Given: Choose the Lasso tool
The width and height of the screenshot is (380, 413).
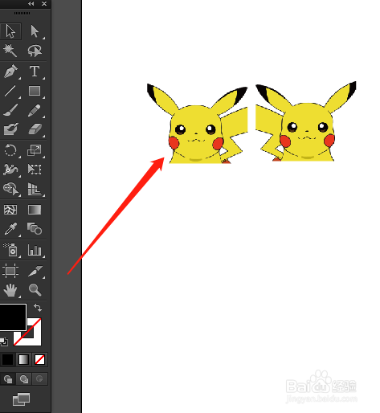Looking at the screenshot, I should (x=35, y=51).
